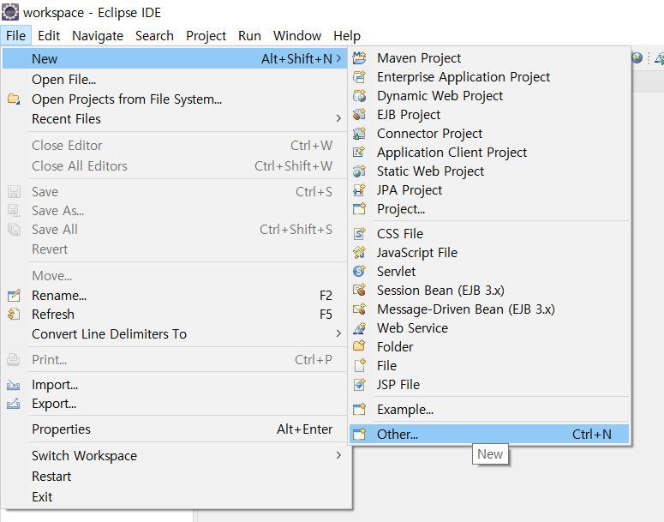Choose Maven Project entry

click(x=489, y=57)
